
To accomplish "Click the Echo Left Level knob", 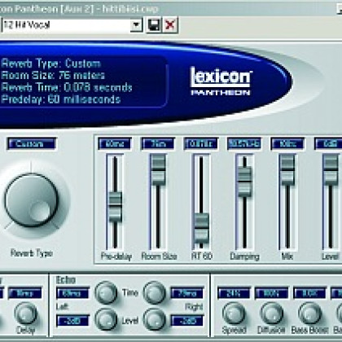I will (106, 319).
